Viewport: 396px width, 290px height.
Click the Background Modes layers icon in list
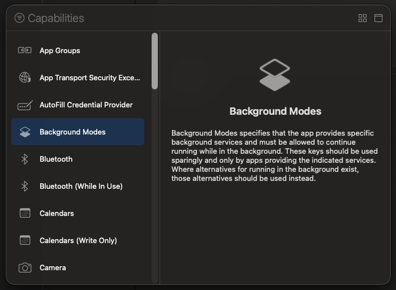click(25, 132)
